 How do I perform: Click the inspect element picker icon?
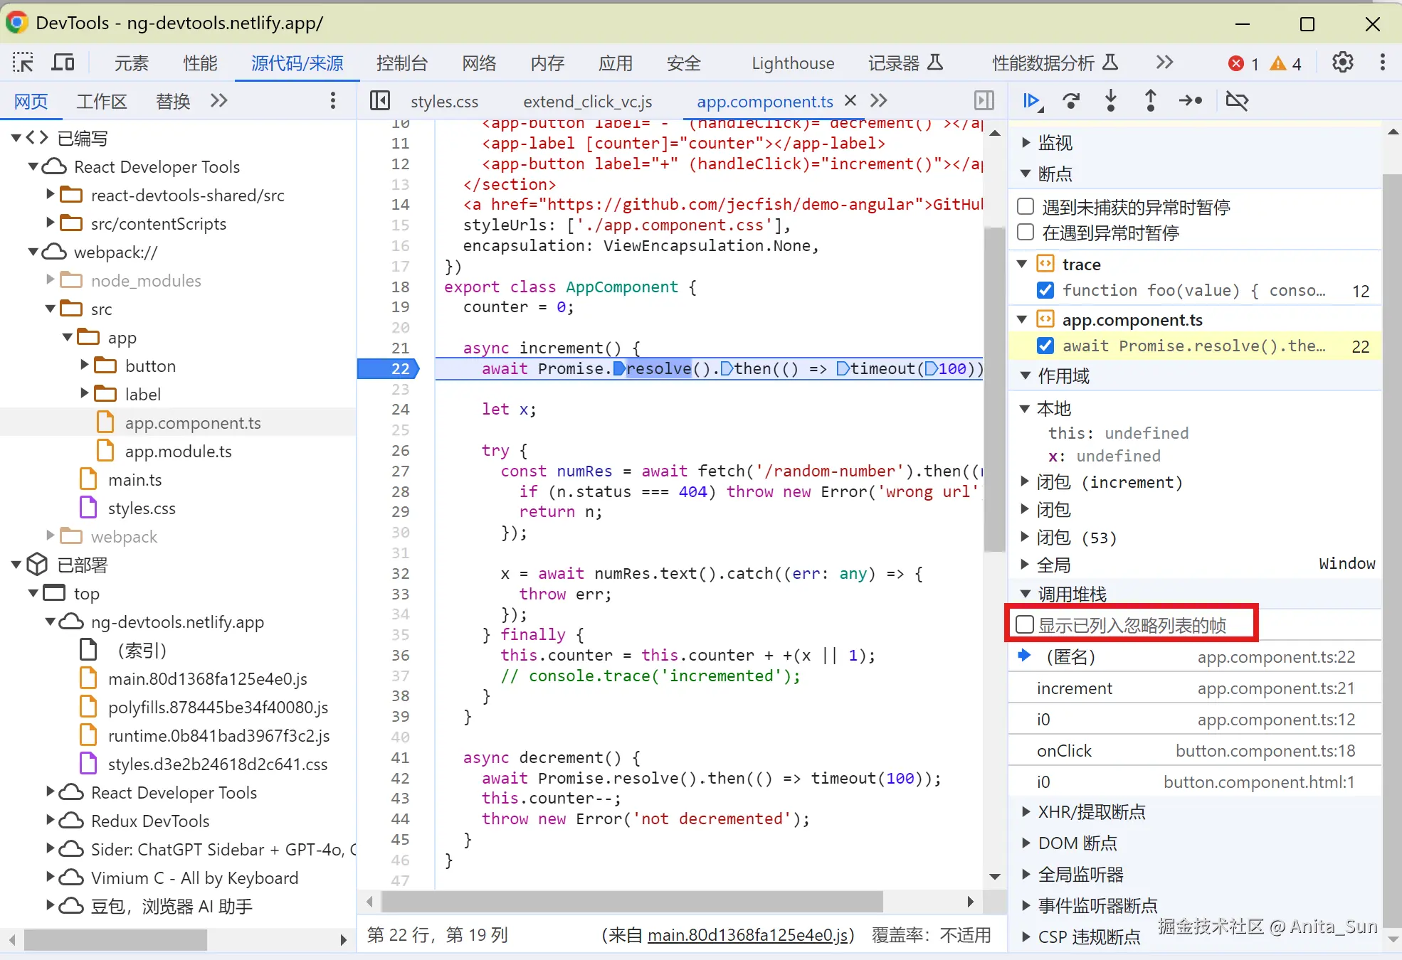(23, 63)
